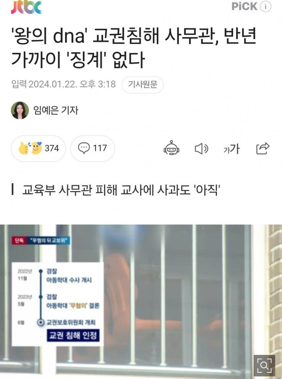Tap the emoji reaction button showing 374
The image size is (282, 379).
(x=39, y=148)
